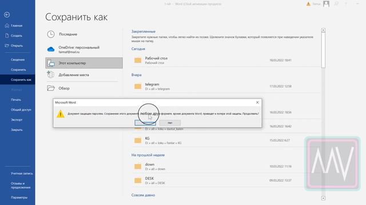The image size is (366, 205).
Task: Click the scrollbar down arrow of folder list
Action: coord(323,198)
